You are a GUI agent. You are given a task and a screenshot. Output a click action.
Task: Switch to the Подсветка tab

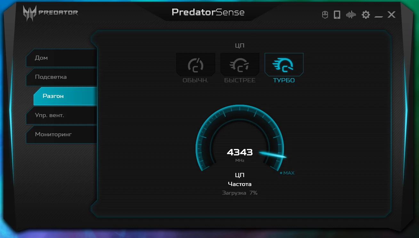pyautogui.click(x=61, y=77)
